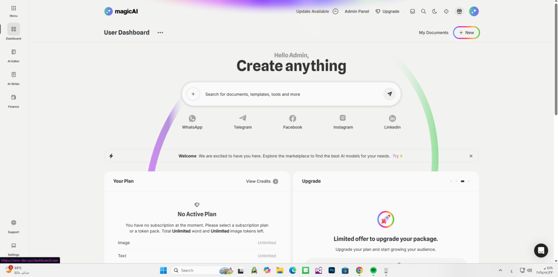
Task: Open the chat bubble widget
Action: [541, 250]
